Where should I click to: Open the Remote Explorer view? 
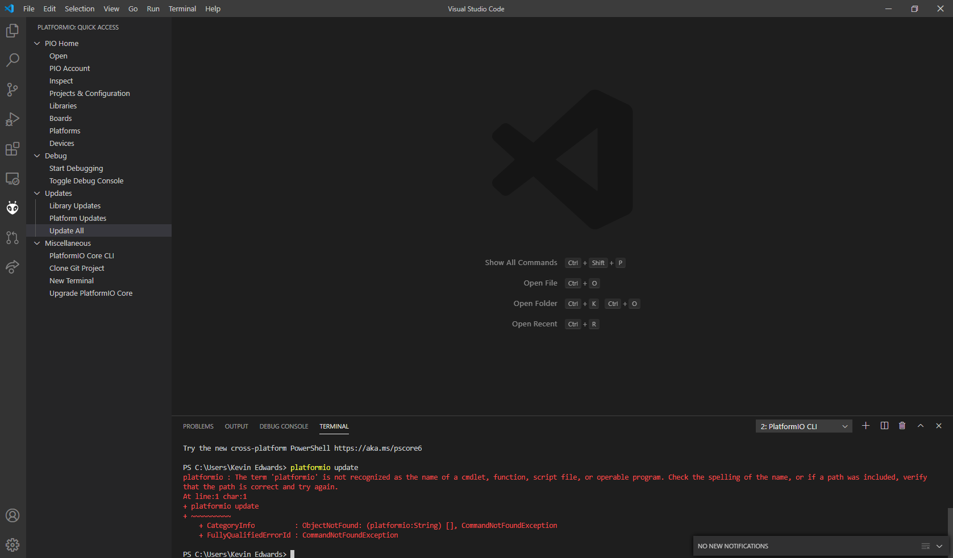(13, 179)
